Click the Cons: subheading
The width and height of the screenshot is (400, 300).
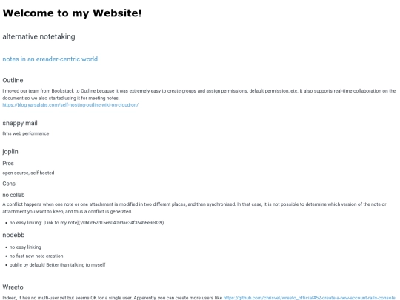pos(10,184)
